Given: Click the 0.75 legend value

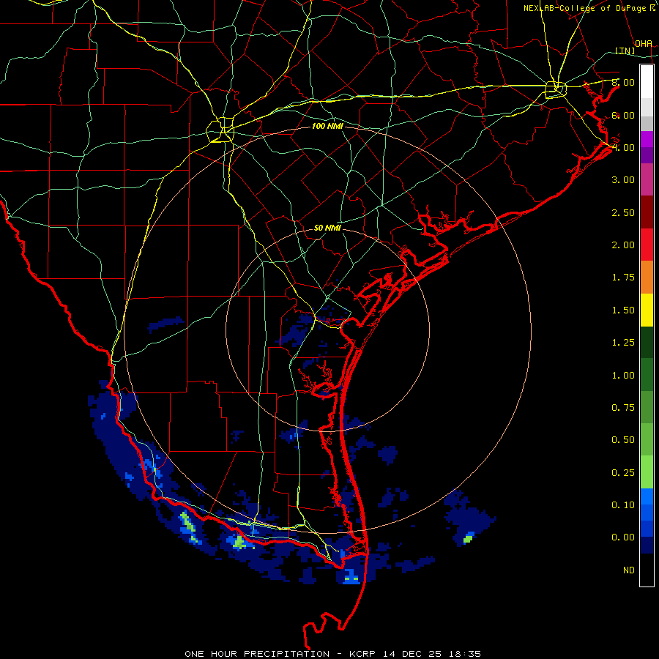Looking at the screenshot, I should [623, 408].
